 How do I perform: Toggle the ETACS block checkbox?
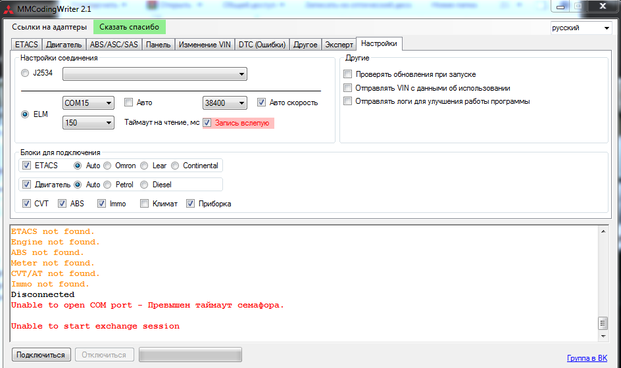(26, 166)
